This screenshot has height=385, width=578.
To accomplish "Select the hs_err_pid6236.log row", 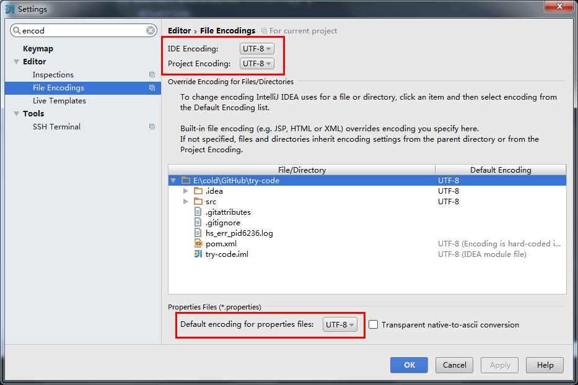I will (367, 233).
